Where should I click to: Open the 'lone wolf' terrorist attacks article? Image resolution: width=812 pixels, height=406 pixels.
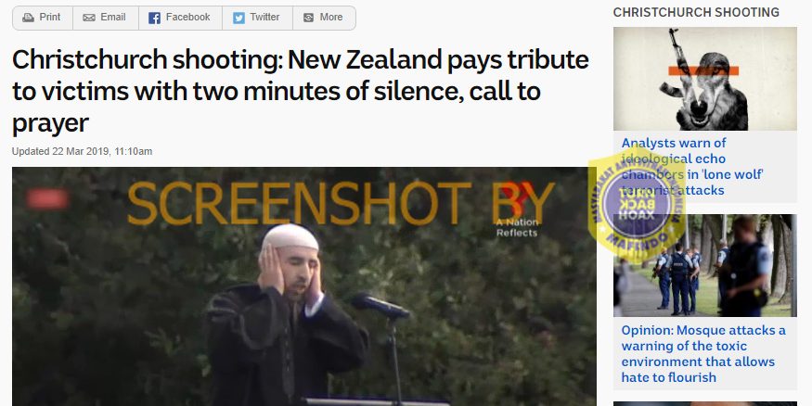click(692, 166)
